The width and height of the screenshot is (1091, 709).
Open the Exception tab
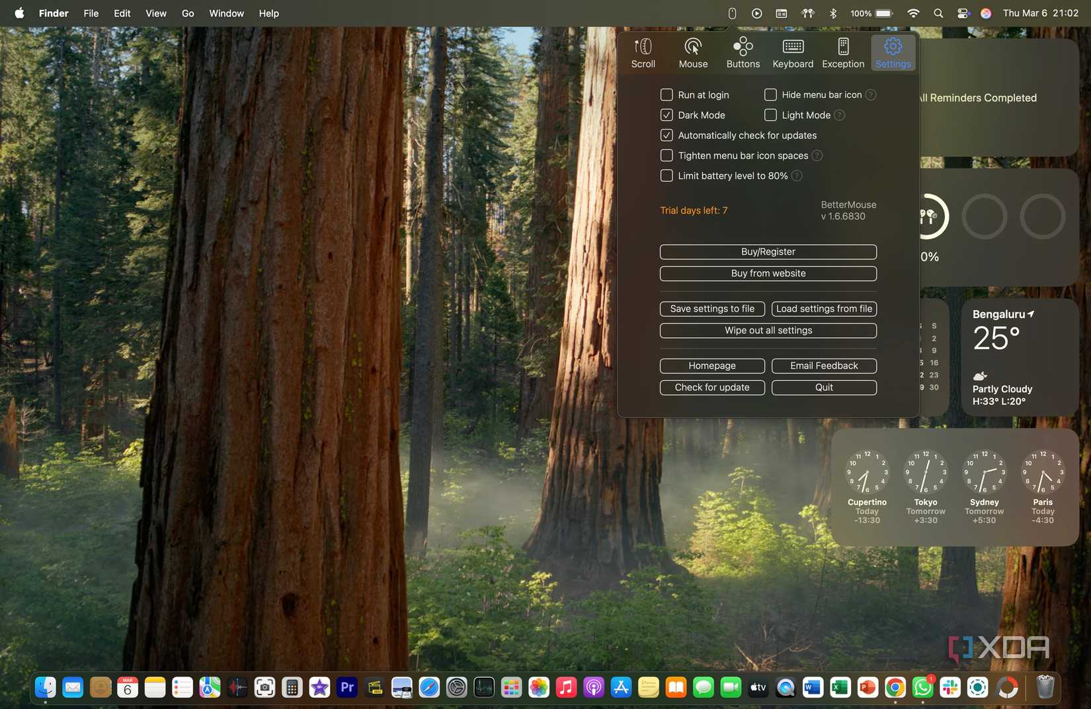[x=843, y=53]
